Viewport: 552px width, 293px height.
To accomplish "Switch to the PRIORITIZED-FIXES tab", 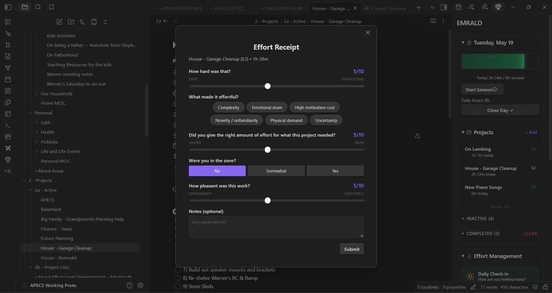I will click(180, 8).
